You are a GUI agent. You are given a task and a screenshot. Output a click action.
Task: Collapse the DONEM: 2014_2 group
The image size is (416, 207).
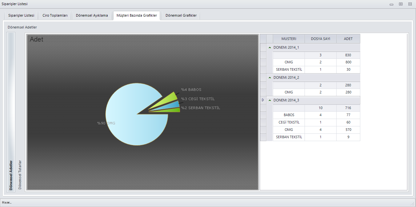pos(270,77)
